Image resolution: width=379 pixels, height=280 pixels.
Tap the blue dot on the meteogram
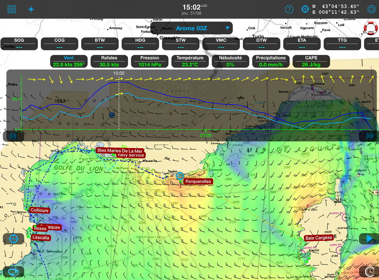coord(112,114)
